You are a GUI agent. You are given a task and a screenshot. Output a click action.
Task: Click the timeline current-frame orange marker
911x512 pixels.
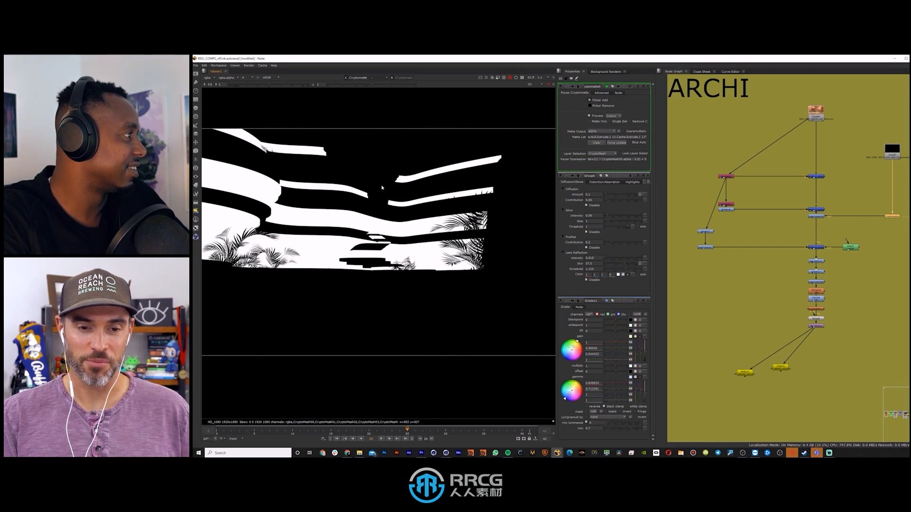click(x=407, y=429)
